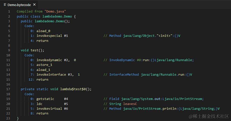
Task: Click the 'void test();' method declaration
Action: click(32, 50)
